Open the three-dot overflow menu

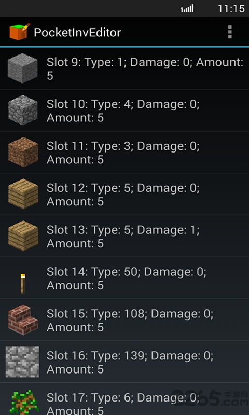(230, 32)
